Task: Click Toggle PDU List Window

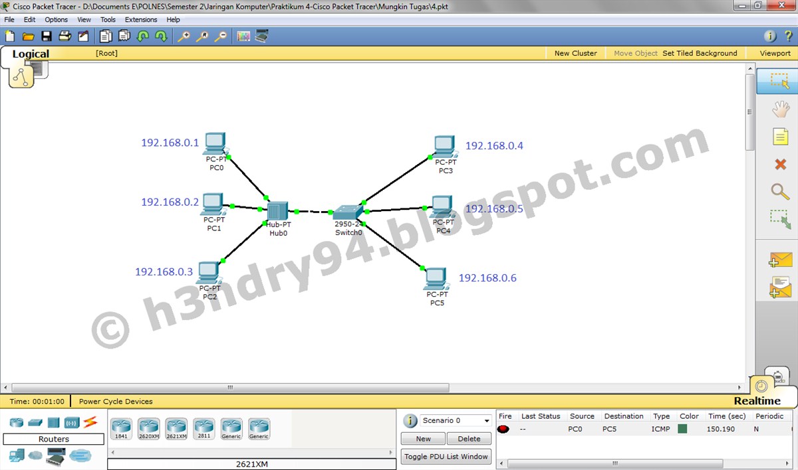Action: [x=446, y=456]
